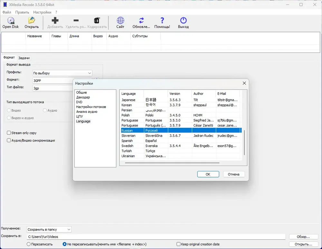This screenshot has height=249, width=322.
Task: Open the Сохранить в папку dropdown
Action: pos(49,229)
